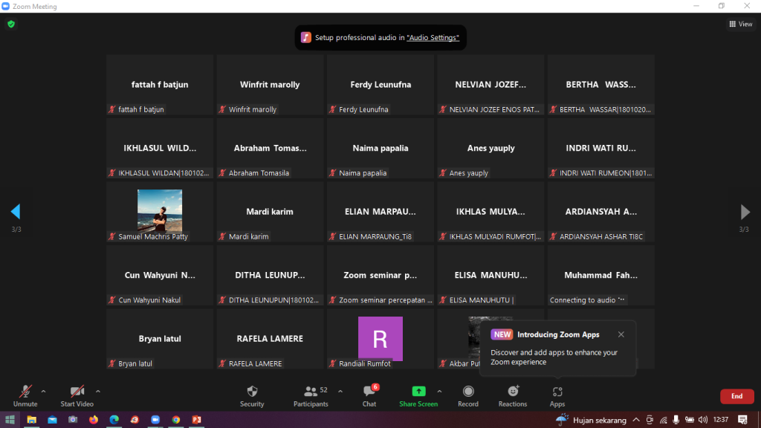Open the Reactions menu
Viewport: 761px width, 428px height.
(x=513, y=395)
